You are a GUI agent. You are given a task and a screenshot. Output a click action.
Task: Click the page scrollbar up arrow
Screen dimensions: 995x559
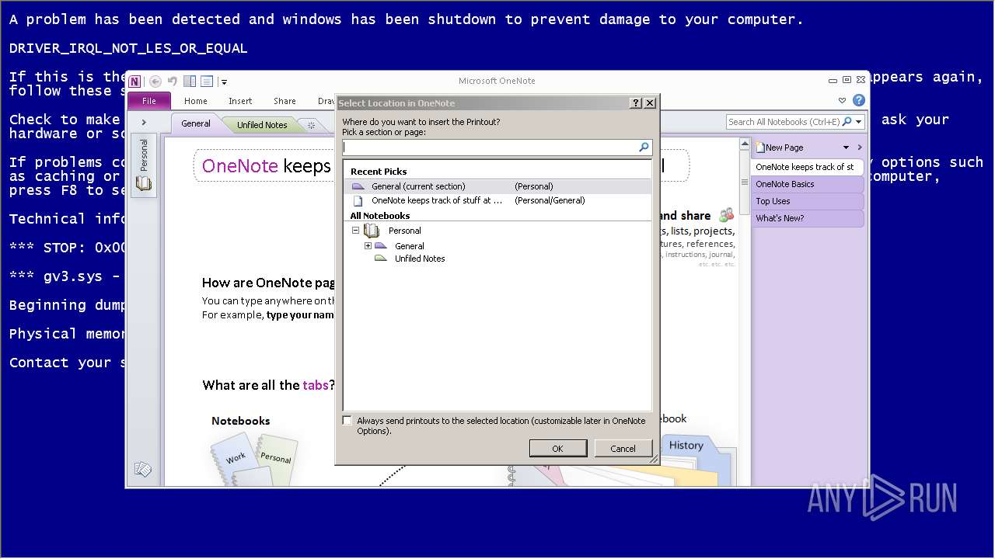(x=744, y=144)
